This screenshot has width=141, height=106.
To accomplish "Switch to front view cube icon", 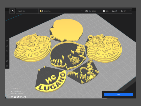I will click(15, 97).
